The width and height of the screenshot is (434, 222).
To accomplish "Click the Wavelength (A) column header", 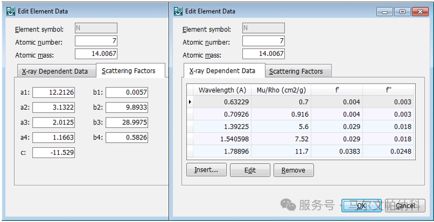I will (x=222, y=90).
